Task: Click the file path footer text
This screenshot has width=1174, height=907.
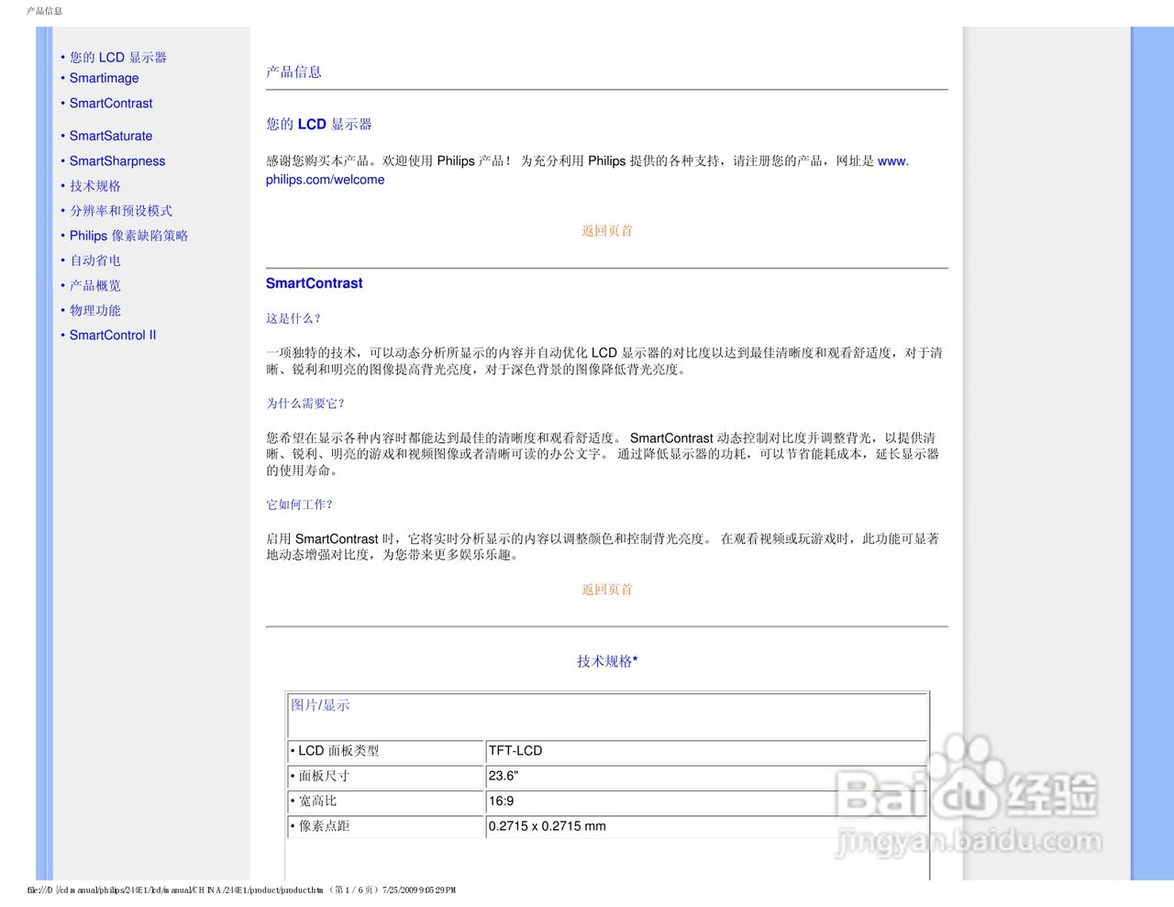Action: point(241,890)
